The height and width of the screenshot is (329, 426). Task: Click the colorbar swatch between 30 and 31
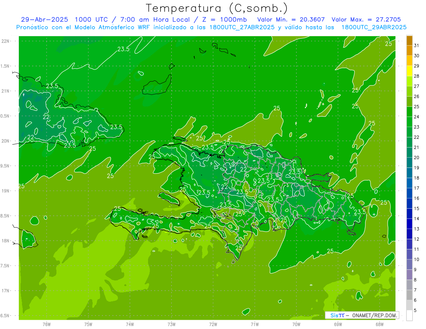409,51
